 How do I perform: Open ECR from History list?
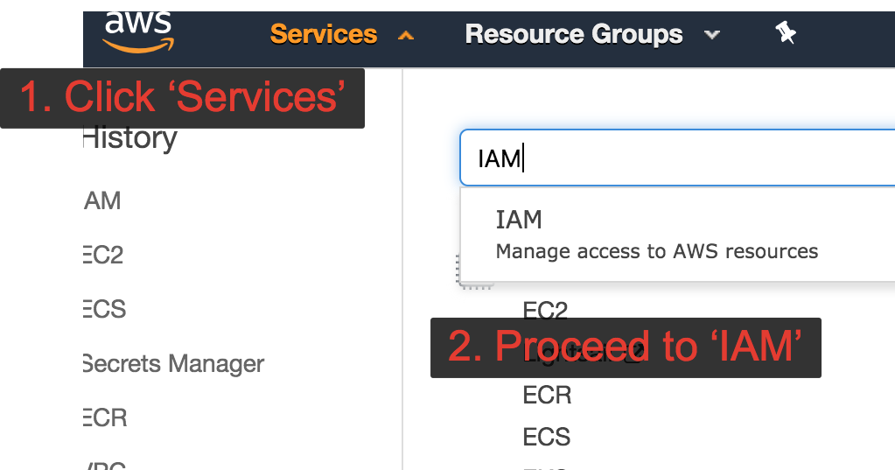[x=105, y=417]
